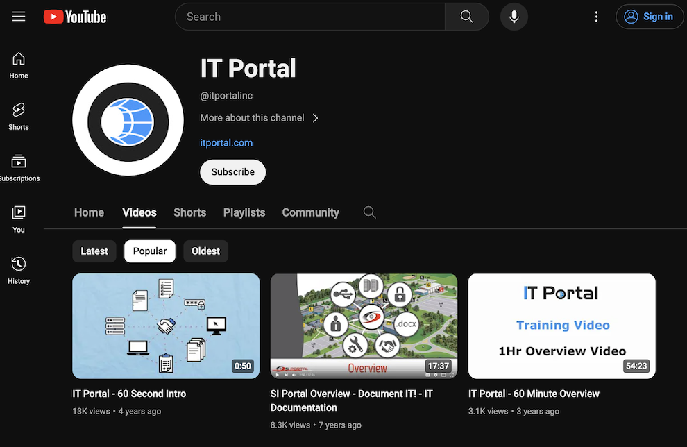This screenshot has height=447, width=687.
Task: Switch sorting to Latest
Action: [94, 251]
